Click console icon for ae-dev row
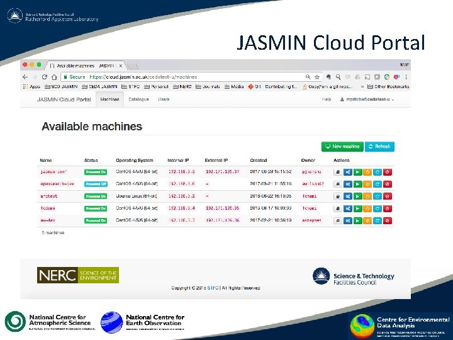This screenshot has width=453, height=340. 338,220
